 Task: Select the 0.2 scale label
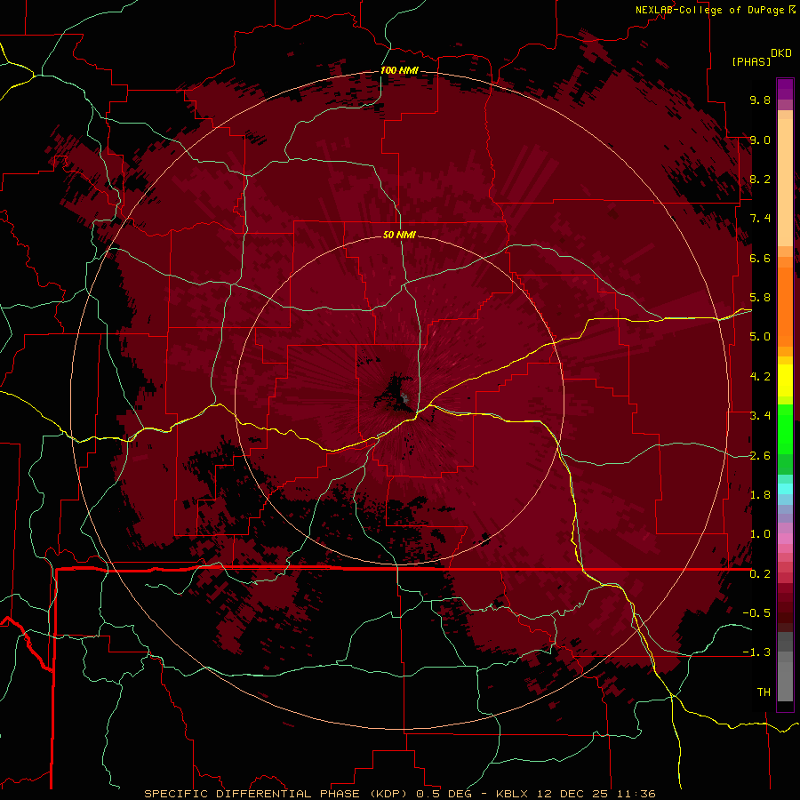click(760, 574)
